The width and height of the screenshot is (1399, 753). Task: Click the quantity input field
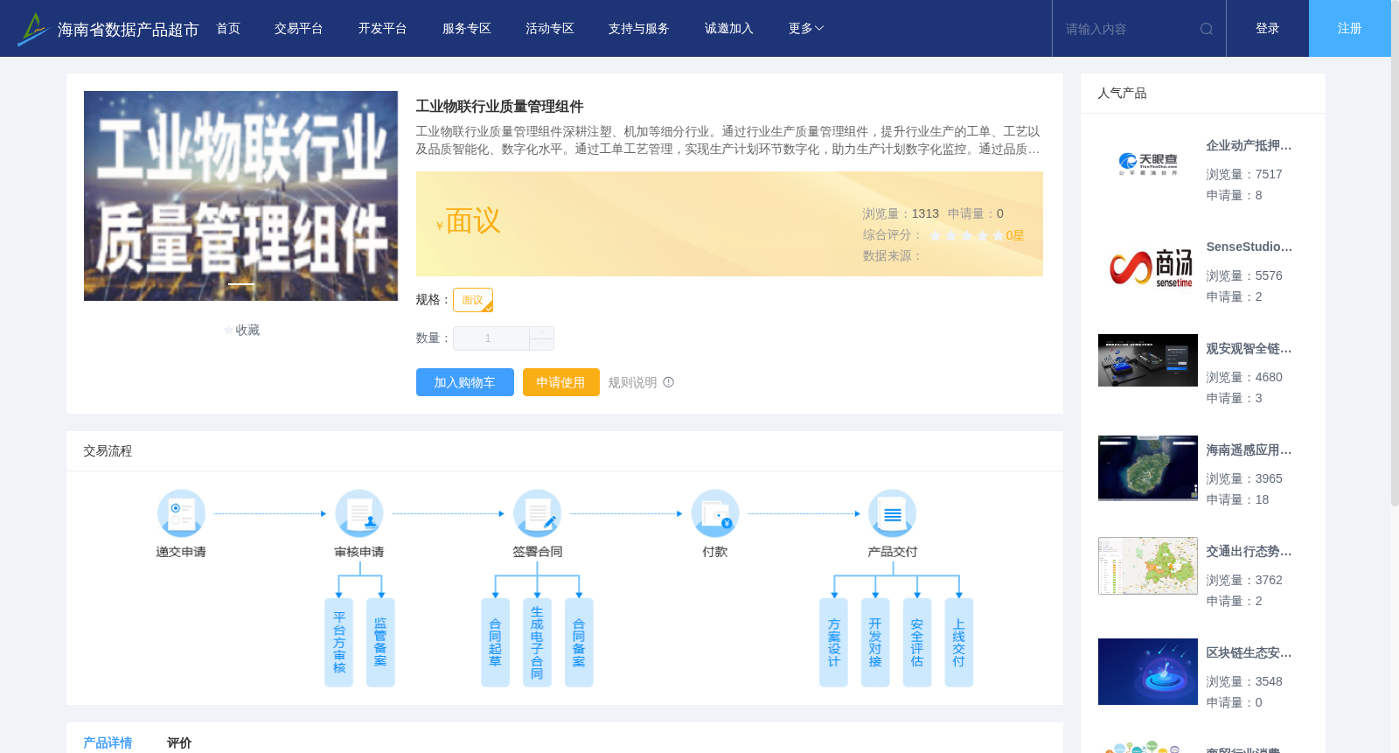[491, 338]
